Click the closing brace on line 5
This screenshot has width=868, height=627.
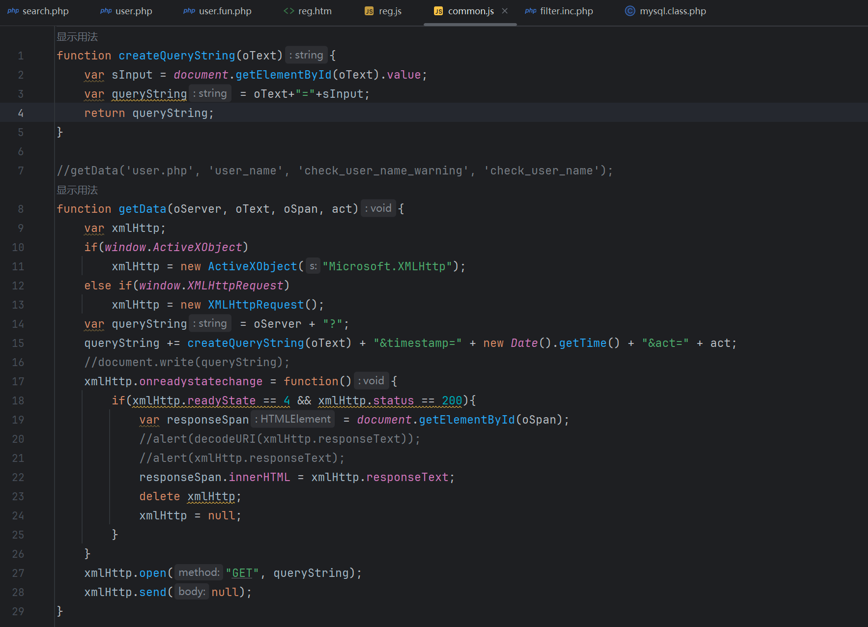(x=60, y=132)
